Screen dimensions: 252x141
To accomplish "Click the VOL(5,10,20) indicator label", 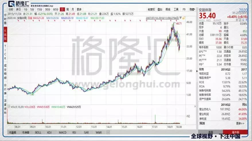I will [17, 107].
